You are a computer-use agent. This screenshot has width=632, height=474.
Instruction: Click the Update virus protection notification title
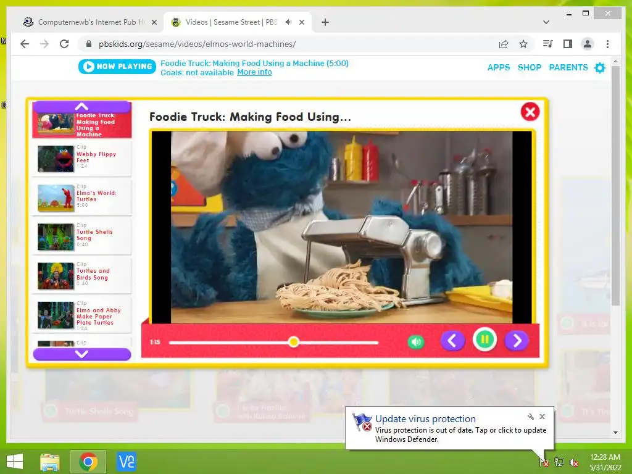coord(425,419)
